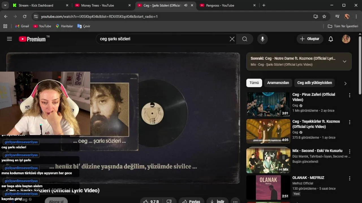The image size is (362, 203).
Task: Click the address bar URL
Action: point(99,17)
